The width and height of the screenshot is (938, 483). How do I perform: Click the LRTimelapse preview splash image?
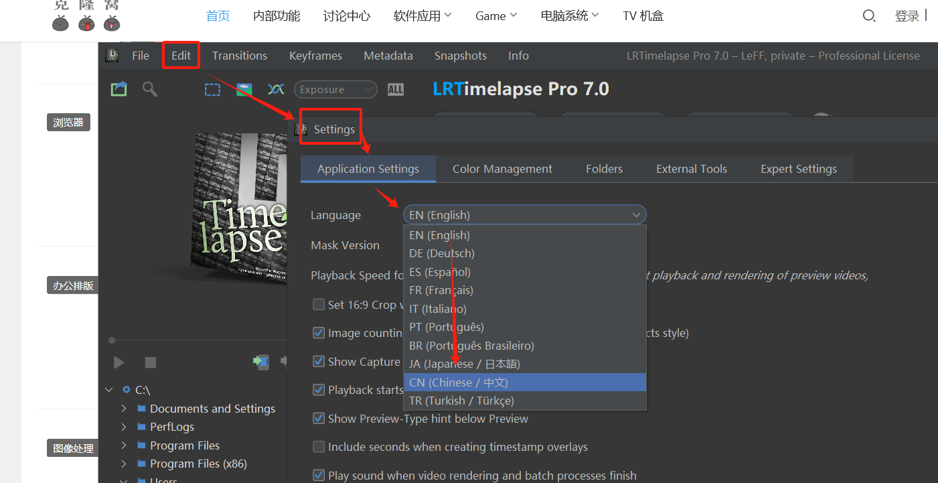(x=239, y=208)
